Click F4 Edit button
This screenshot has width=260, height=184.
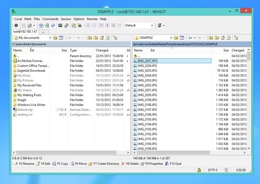point(43,164)
